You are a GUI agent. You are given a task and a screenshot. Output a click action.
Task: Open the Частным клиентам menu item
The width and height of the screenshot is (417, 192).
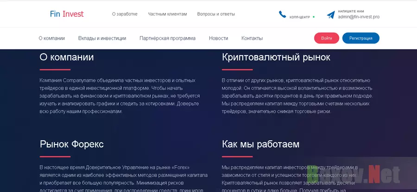[x=167, y=14]
